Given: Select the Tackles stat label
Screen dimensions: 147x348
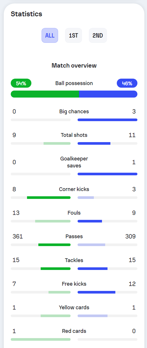Looking at the screenshot, I should (74, 260).
